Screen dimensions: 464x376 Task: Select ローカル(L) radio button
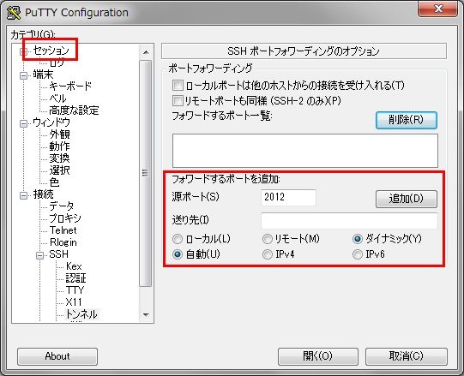pos(178,239)
